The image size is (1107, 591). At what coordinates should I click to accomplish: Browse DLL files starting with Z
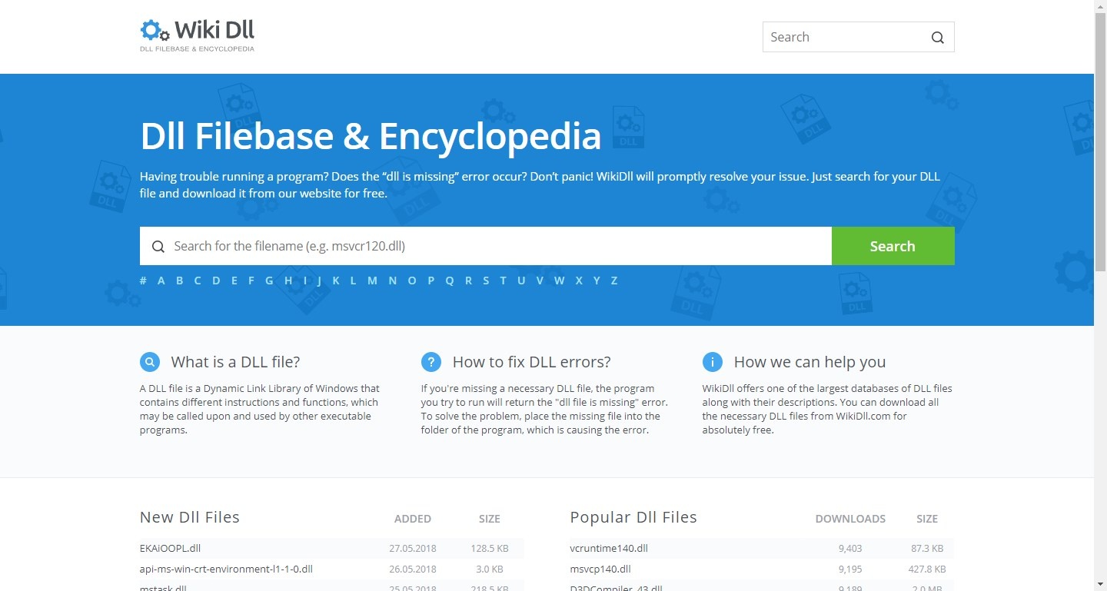[x=614, y=281]
